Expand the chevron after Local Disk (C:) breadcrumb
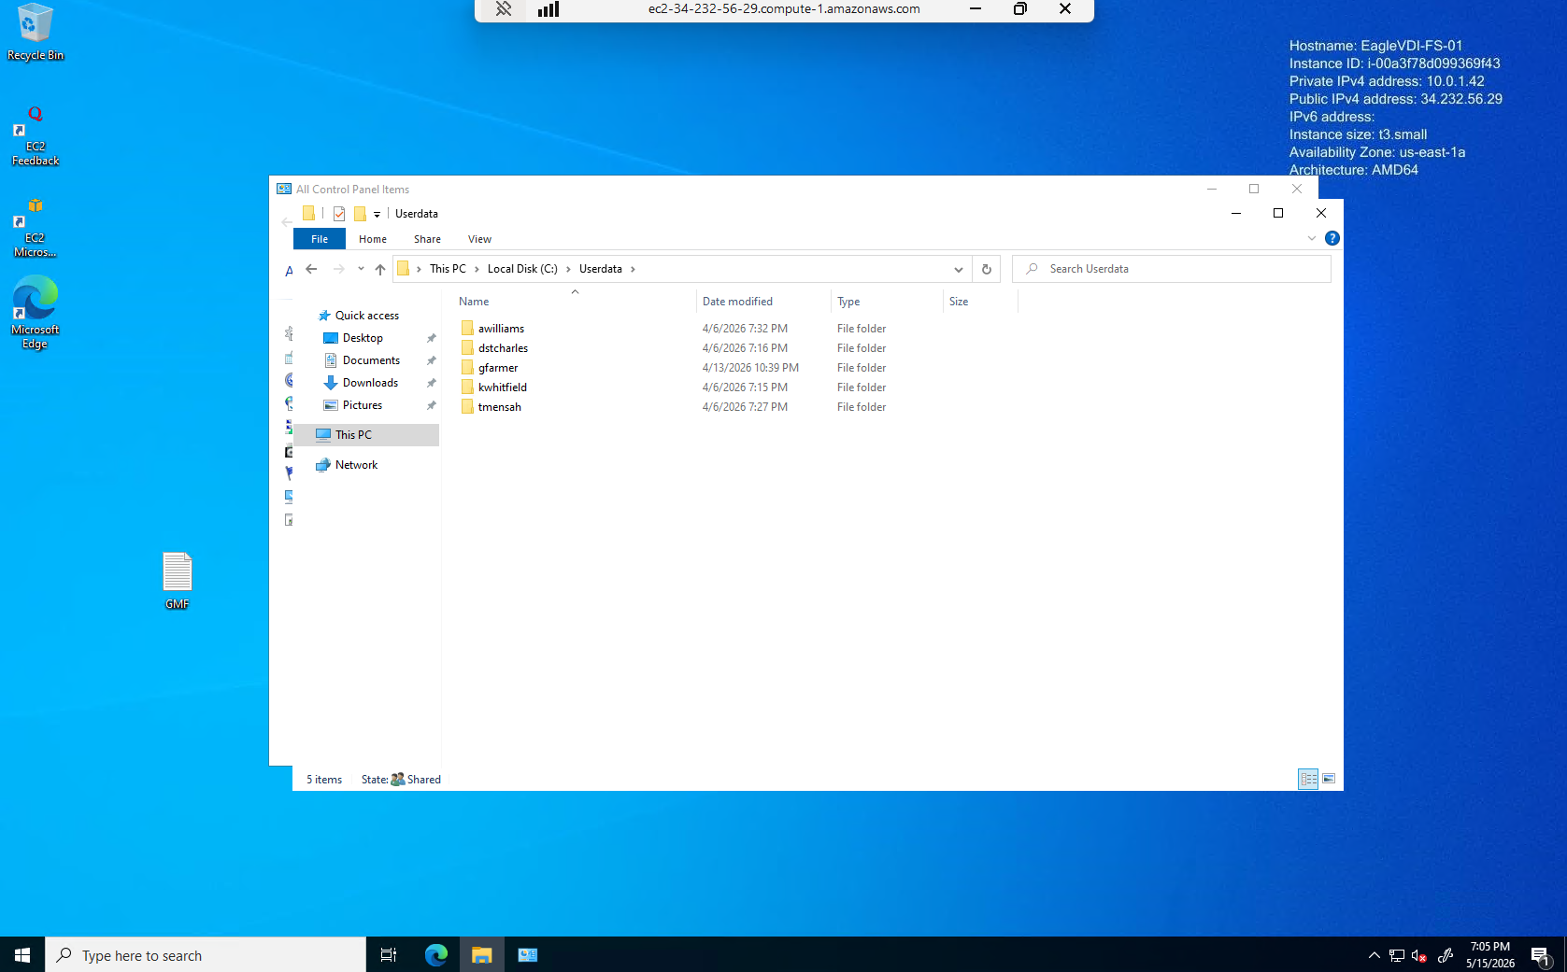1567x972 pixels. (x=568, y=269)
